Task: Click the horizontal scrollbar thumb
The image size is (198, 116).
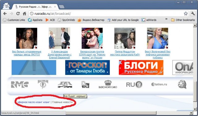Action: (111, 113)
